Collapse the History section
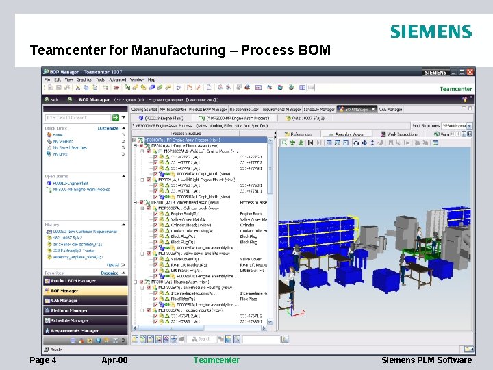The width and height of the screenshot is (493, 370). tap(123, 225)
